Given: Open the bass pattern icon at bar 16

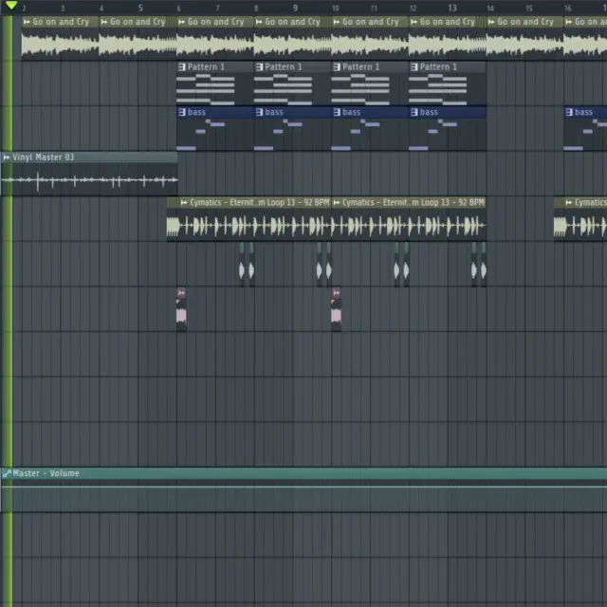Looking at the screenshot, I should (x=569, y=112).
